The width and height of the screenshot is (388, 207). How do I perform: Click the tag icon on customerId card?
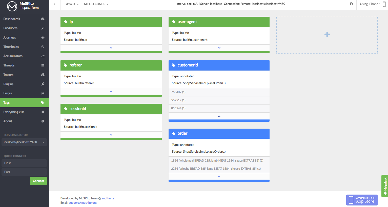(174, 65)
